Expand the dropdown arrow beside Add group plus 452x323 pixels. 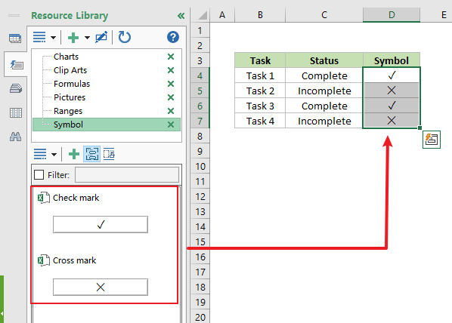87,38
